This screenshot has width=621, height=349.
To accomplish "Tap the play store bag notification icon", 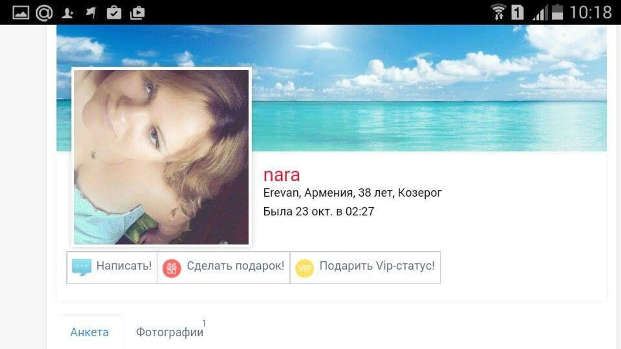I will click(x=137, y=13).
